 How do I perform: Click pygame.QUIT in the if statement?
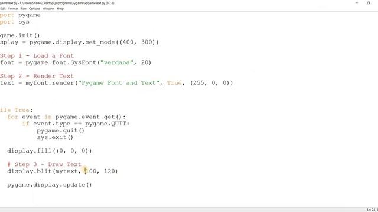(x=105, y=124)
